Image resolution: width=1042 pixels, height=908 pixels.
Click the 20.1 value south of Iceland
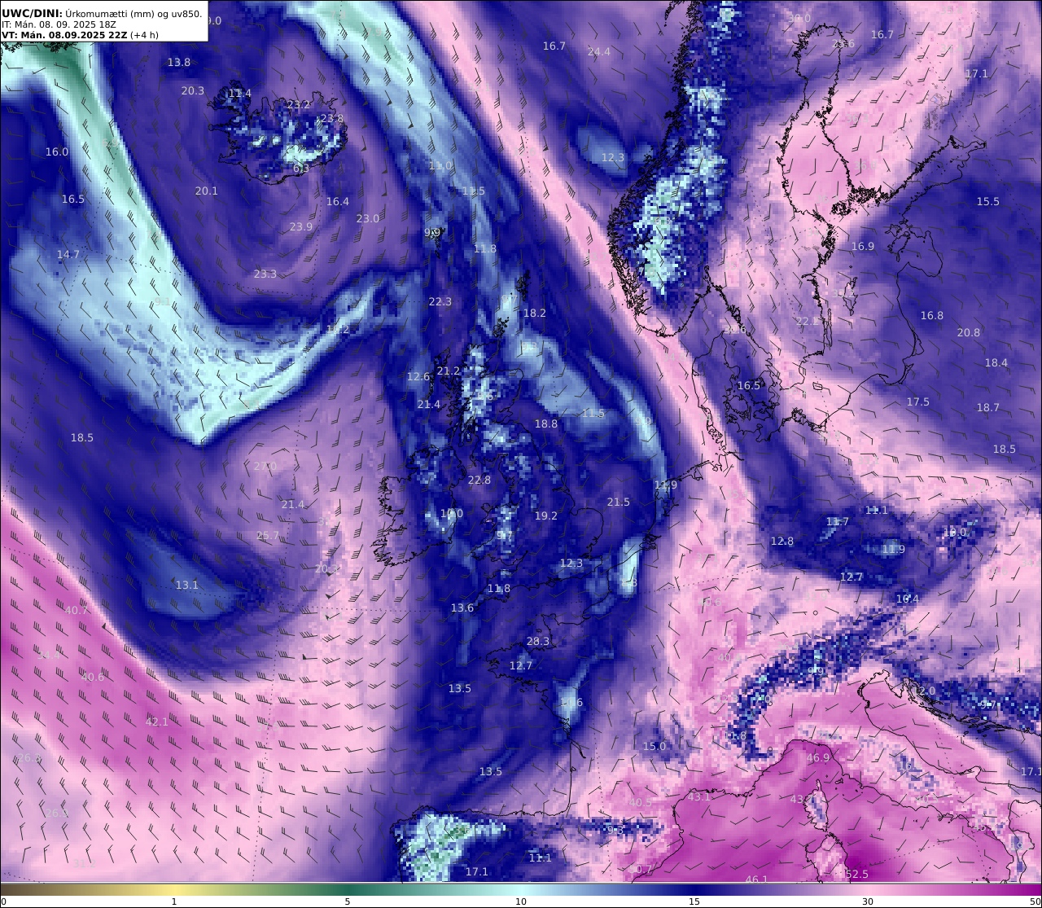(x=207, y=191)
